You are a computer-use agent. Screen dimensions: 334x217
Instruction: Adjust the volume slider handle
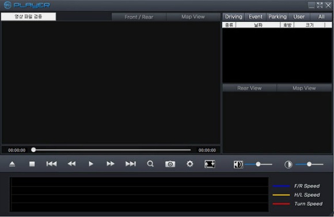[258, 164]
